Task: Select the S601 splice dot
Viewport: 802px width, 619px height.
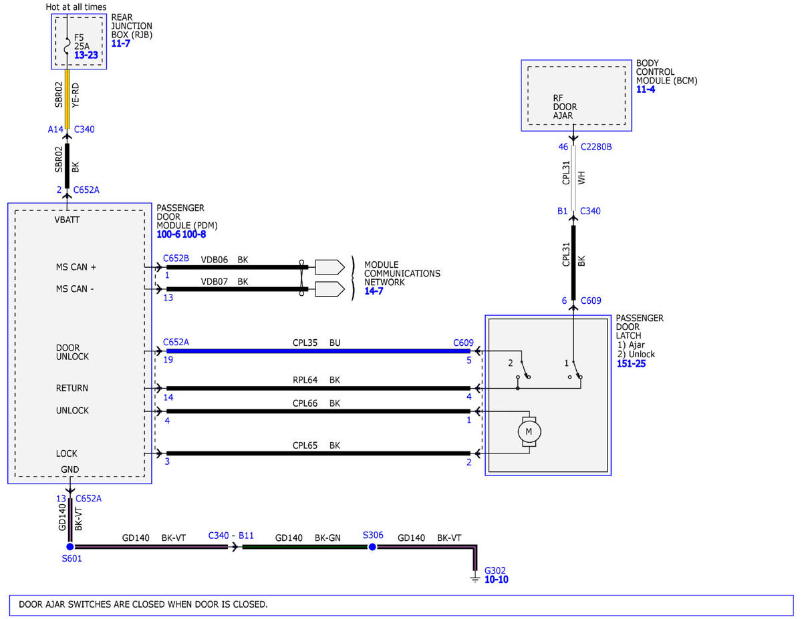Action: [x=70, y=547]
